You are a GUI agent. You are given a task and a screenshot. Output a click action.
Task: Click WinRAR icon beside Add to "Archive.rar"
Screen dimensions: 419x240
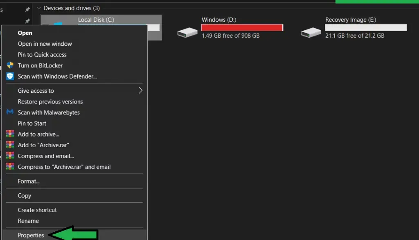[x=10, y=145]
